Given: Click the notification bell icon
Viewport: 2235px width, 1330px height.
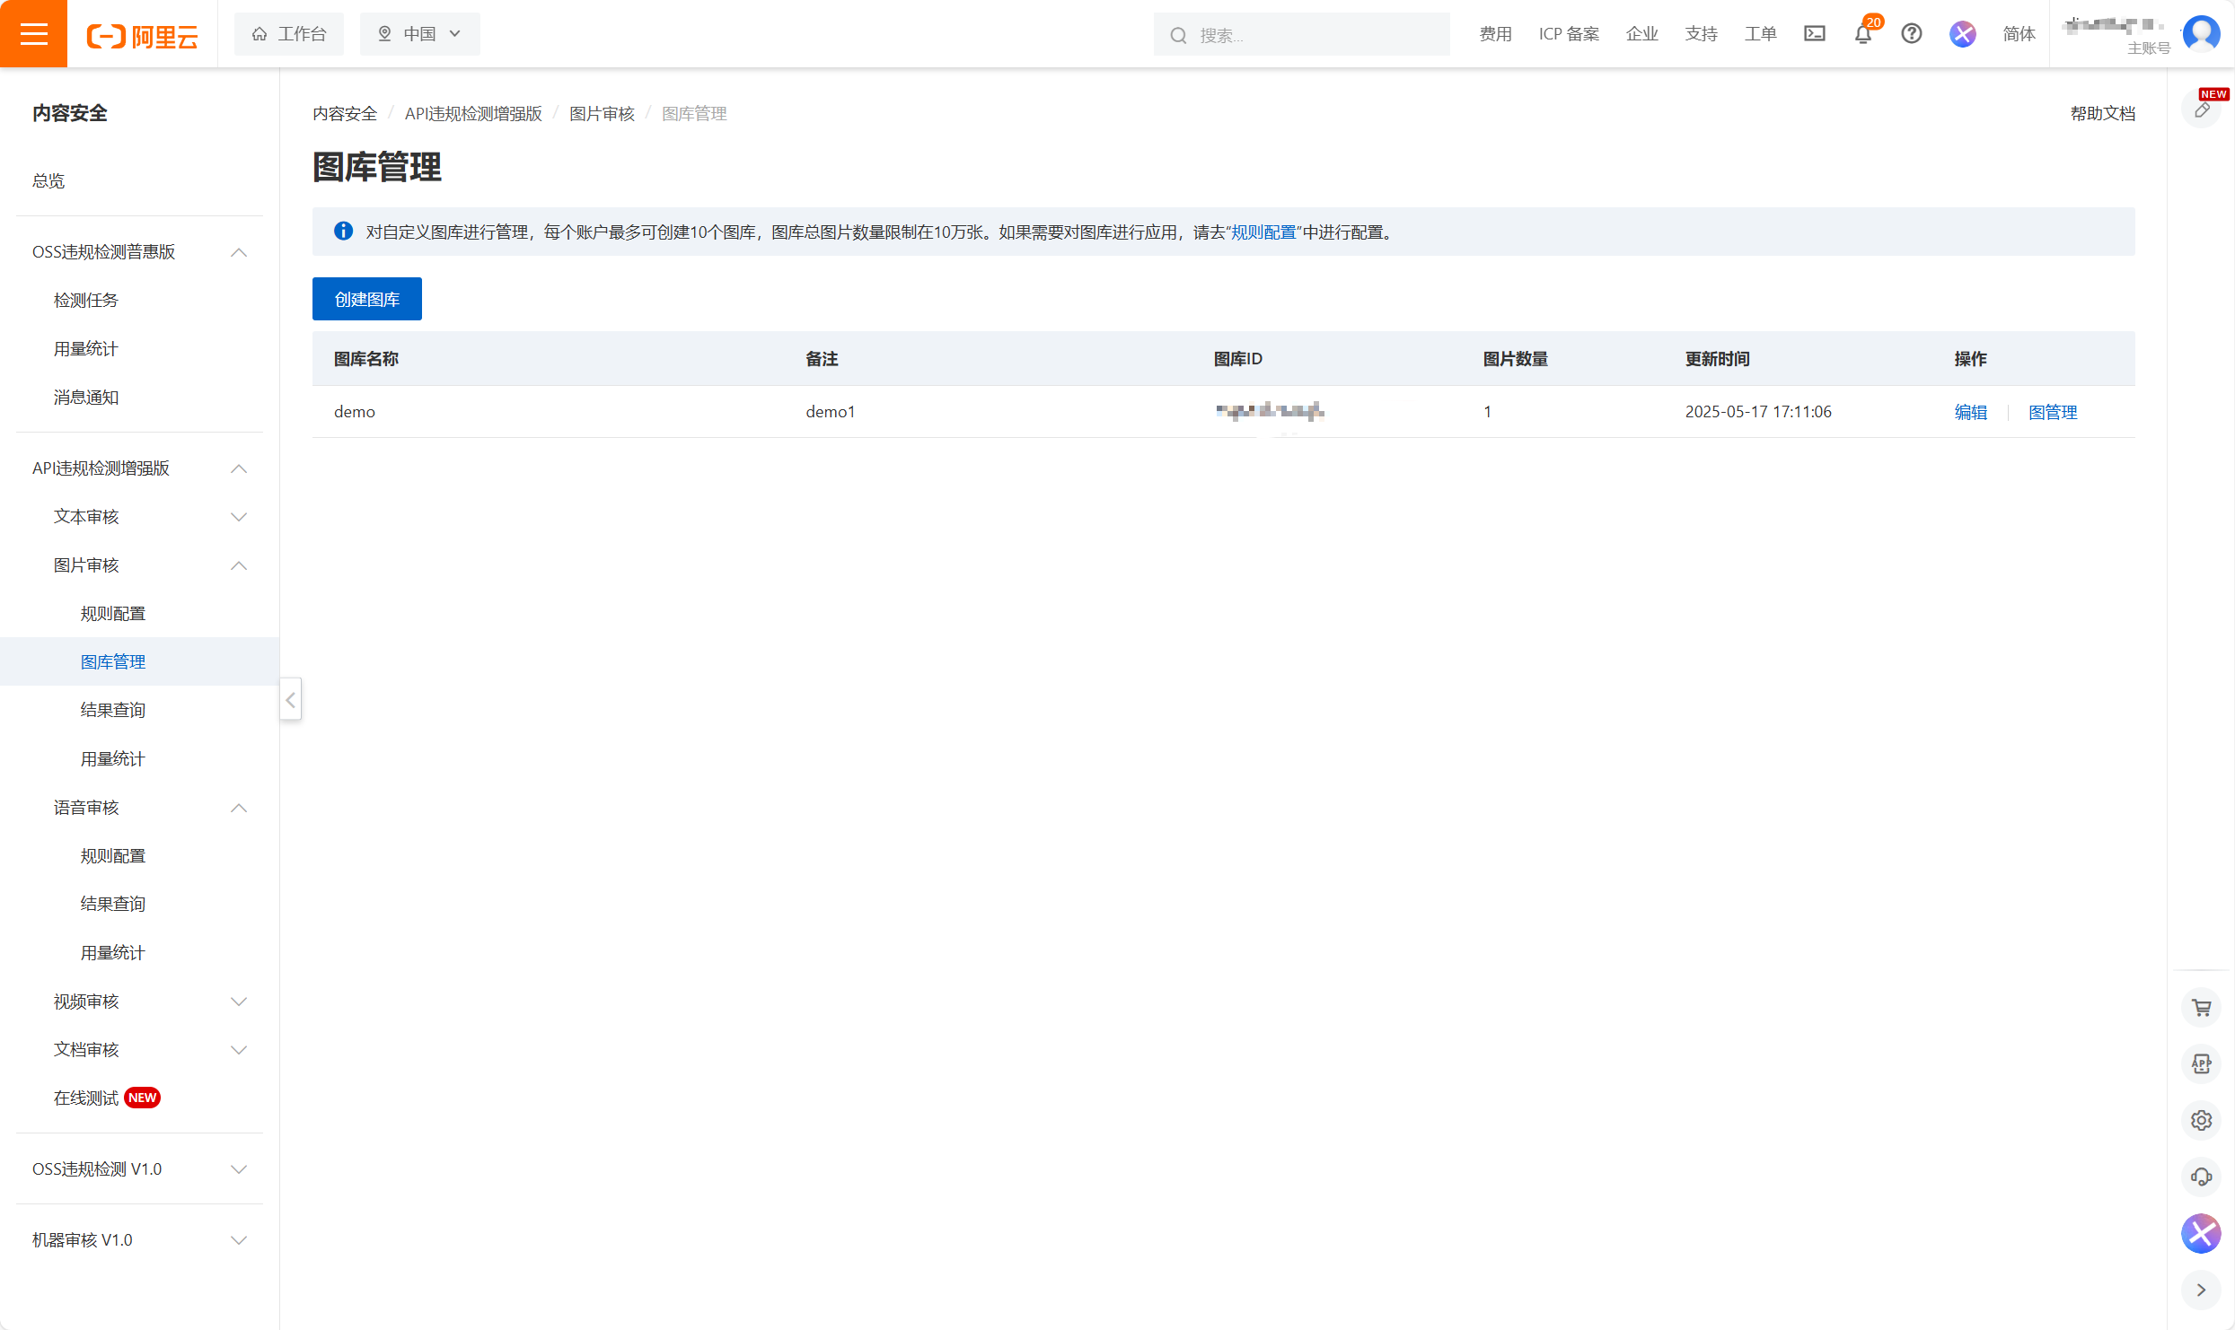Looking at the screenshot, I should [x=1862, y=35].
